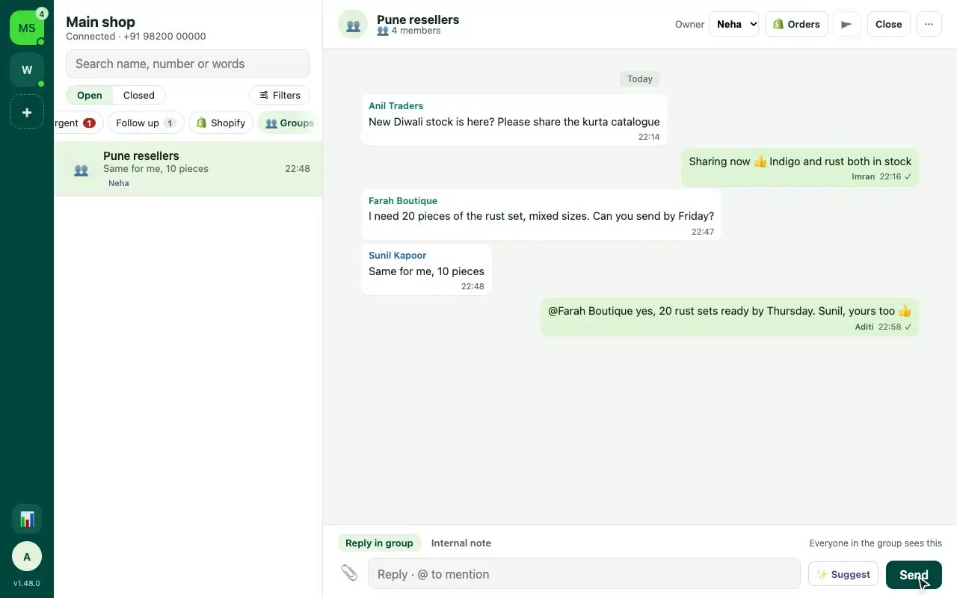957x598 pixels.
Task: Select the Follow up filter chip
Action: pos(146,123)
